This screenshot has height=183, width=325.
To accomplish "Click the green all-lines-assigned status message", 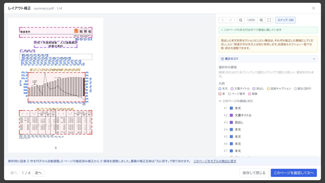I will [x=268, y=30].
